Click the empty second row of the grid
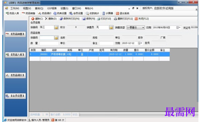This screenshot has height=122, width=201. coord(100,59)
